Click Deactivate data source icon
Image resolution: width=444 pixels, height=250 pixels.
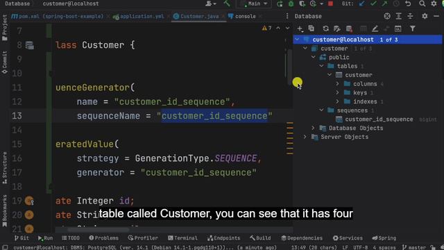tap(349, 28)
